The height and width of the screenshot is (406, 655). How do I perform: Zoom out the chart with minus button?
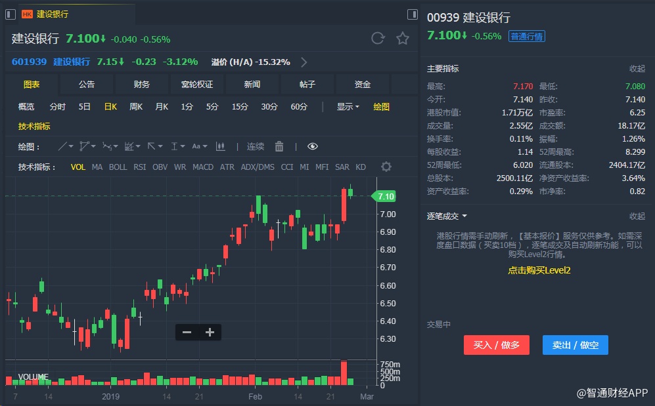tap(187, 333)
